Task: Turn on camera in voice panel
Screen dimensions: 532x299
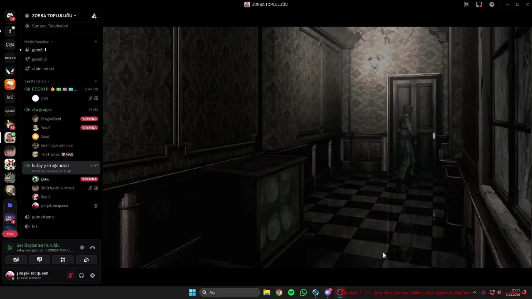Action: click(16, 260)
